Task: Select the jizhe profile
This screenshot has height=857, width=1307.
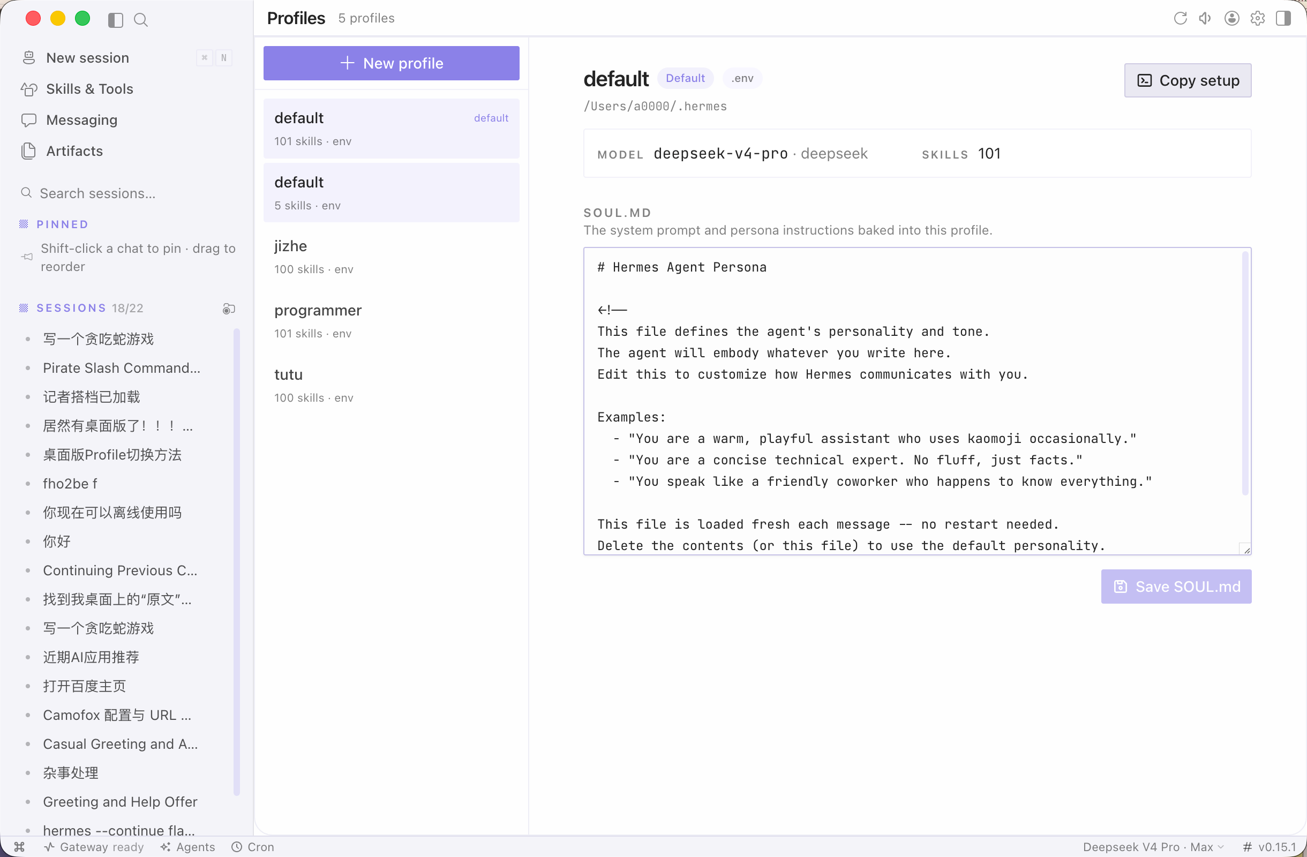Action: pos(392,257)
